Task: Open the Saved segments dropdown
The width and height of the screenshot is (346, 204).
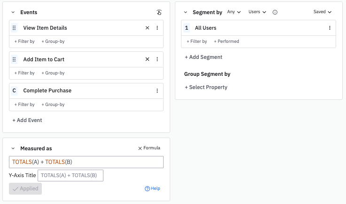Action: click(x=322, y=12)
